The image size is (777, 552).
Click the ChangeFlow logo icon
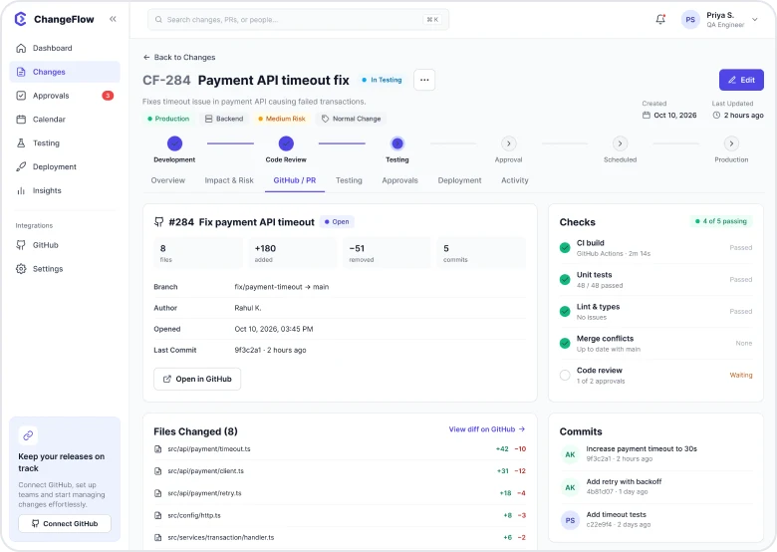pos(20,19)
